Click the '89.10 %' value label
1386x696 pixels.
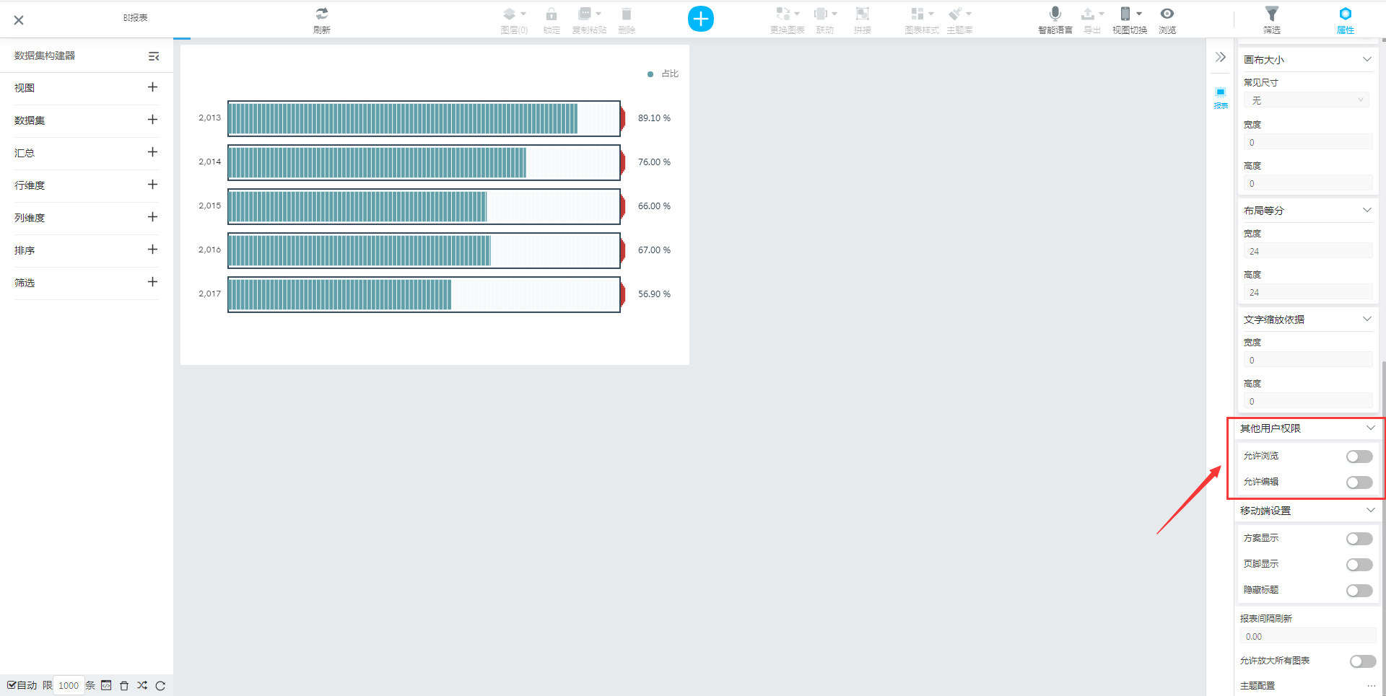tap(654, 118)
